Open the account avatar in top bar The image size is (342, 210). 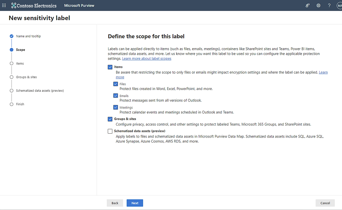[339, 6]
